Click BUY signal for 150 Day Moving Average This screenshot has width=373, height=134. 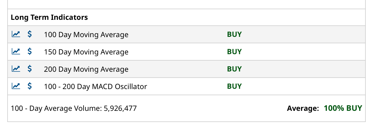234,52
